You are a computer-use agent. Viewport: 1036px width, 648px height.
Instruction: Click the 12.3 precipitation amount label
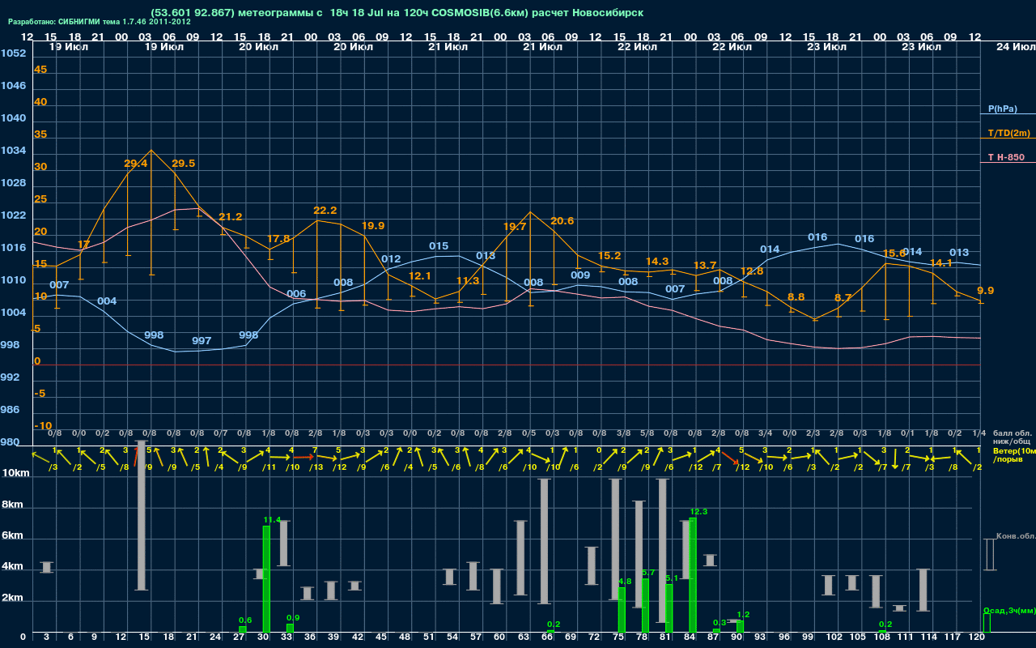[698, 511]
